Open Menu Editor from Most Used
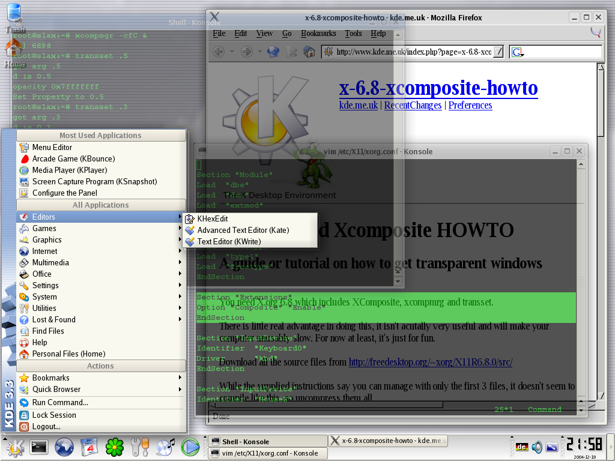 (x=101, y=148)
